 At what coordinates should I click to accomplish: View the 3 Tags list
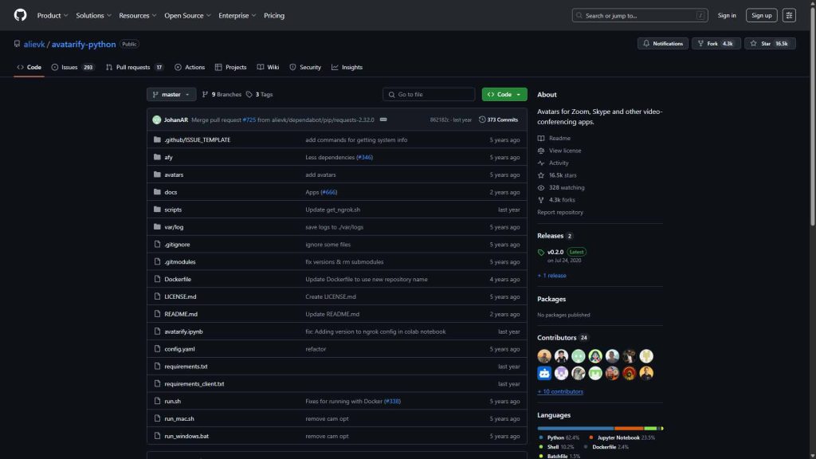[x=259, y=94]
